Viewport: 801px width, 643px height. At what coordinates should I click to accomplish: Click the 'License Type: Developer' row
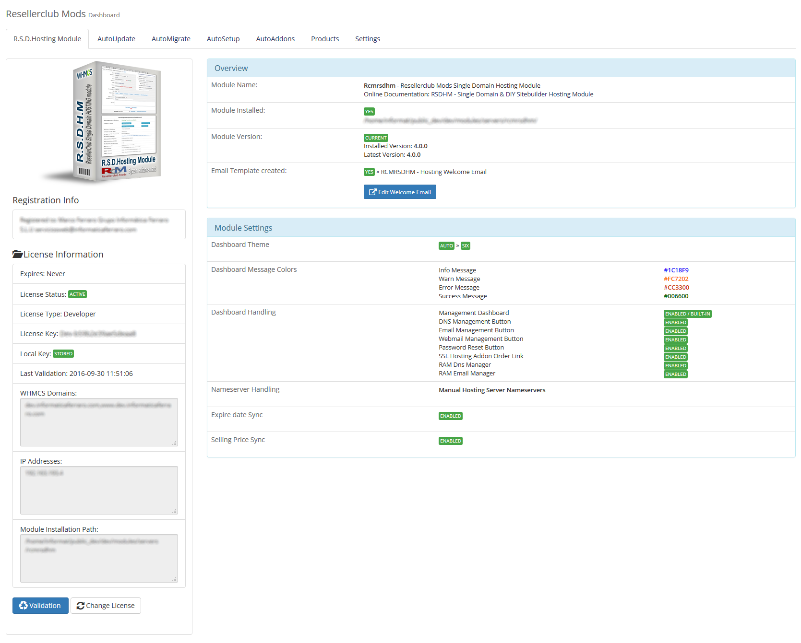[99, 314]
